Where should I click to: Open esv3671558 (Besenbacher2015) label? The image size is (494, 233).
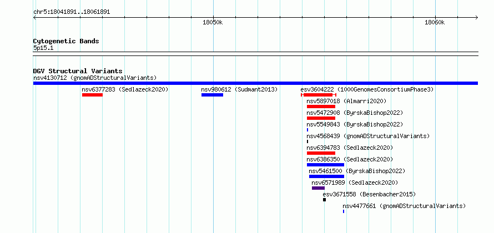click(369, 194)
